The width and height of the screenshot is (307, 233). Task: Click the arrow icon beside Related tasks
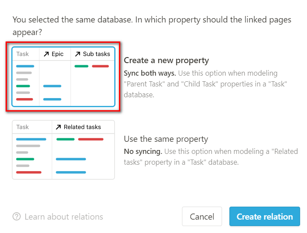point(58,127)
